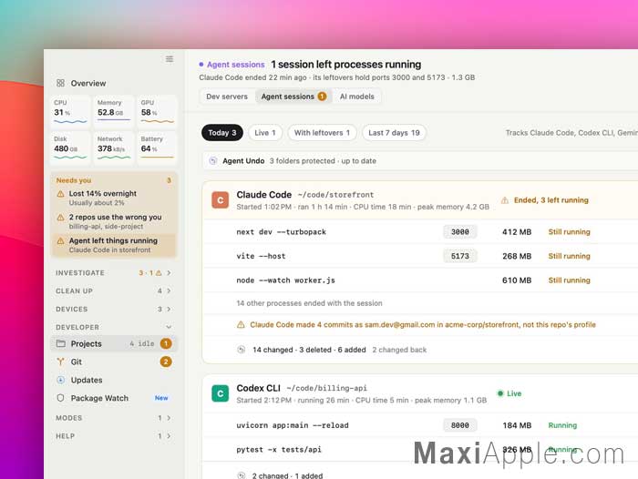
Task: Select the Live 1 filter
Action: click(x=265, y=133)
